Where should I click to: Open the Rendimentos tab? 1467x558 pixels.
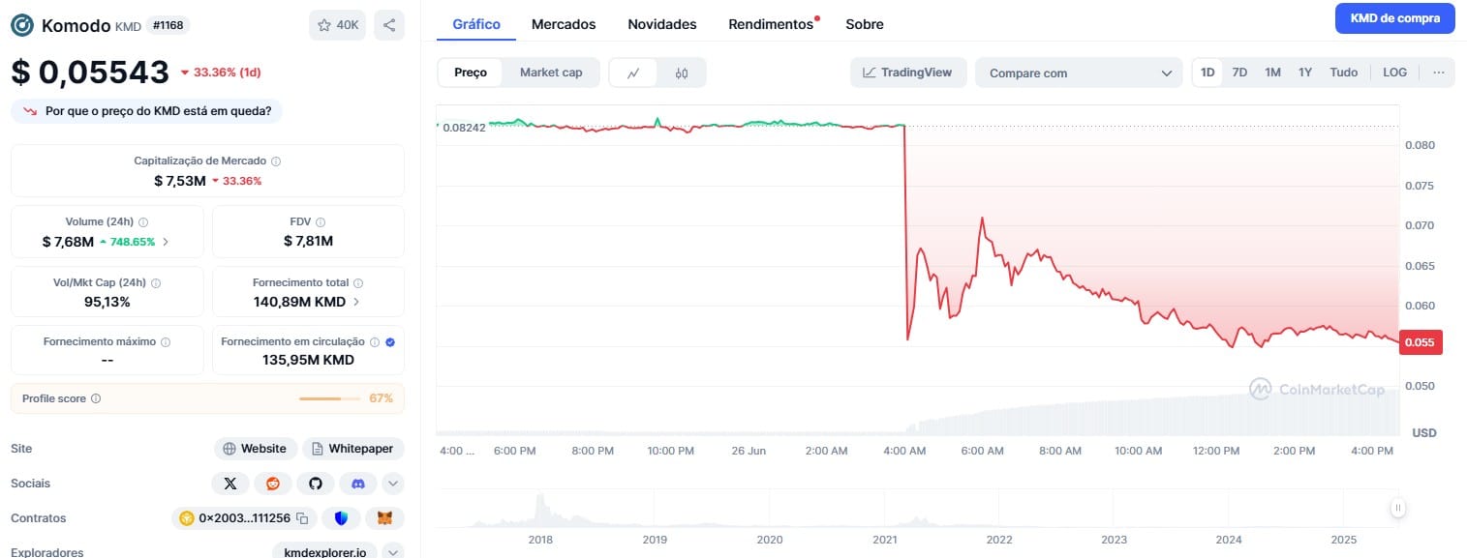pos(771,24)
